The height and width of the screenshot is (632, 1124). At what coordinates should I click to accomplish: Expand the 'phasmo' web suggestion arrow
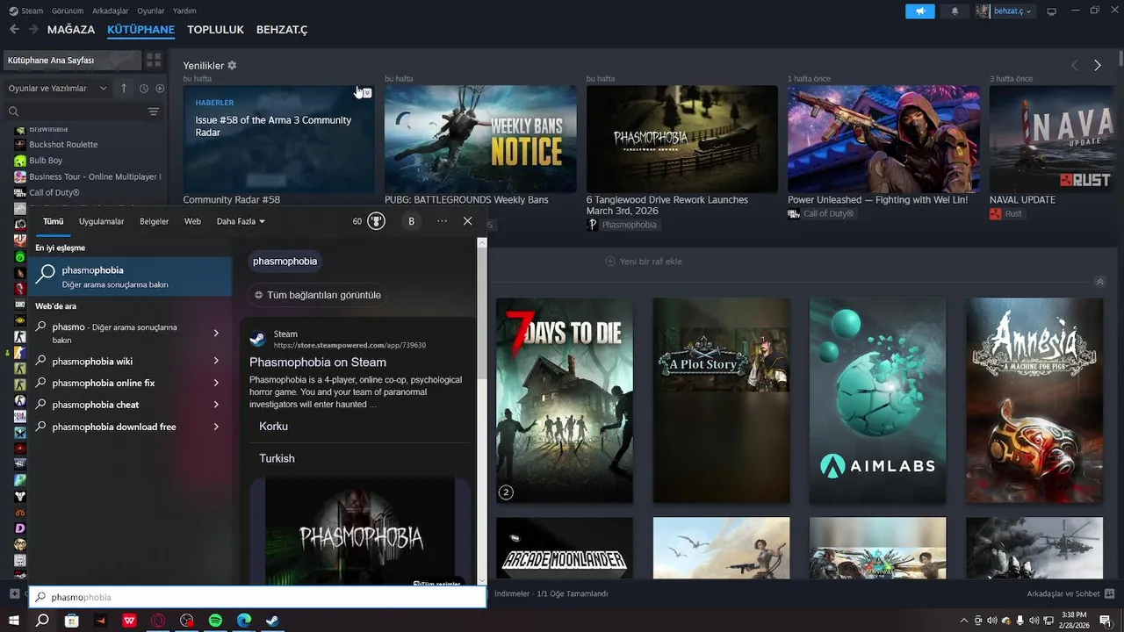click(x=216, y=333)
